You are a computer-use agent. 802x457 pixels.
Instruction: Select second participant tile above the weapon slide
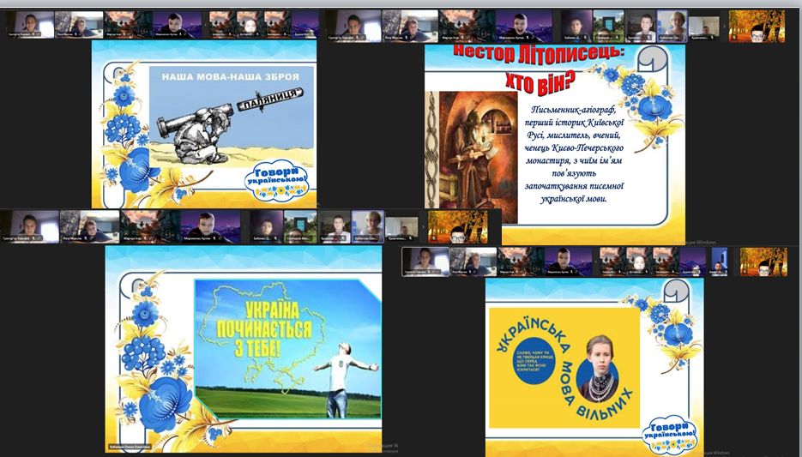point(79,25)
